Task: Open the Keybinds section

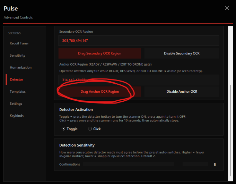Action: tap(17, 116)
